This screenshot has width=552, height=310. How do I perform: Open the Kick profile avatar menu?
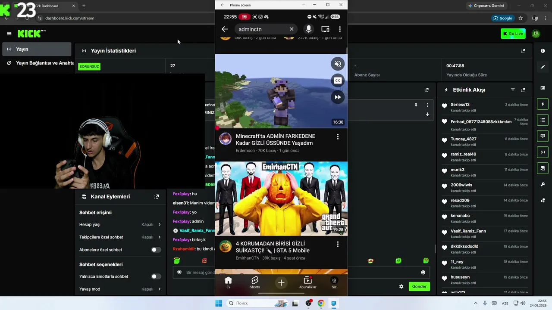coord(536,34)
